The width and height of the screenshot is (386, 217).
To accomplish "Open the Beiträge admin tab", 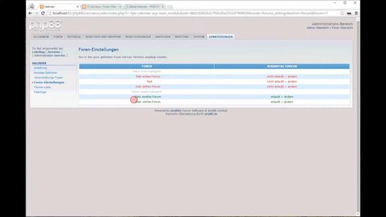I will (x=74, y=37).
